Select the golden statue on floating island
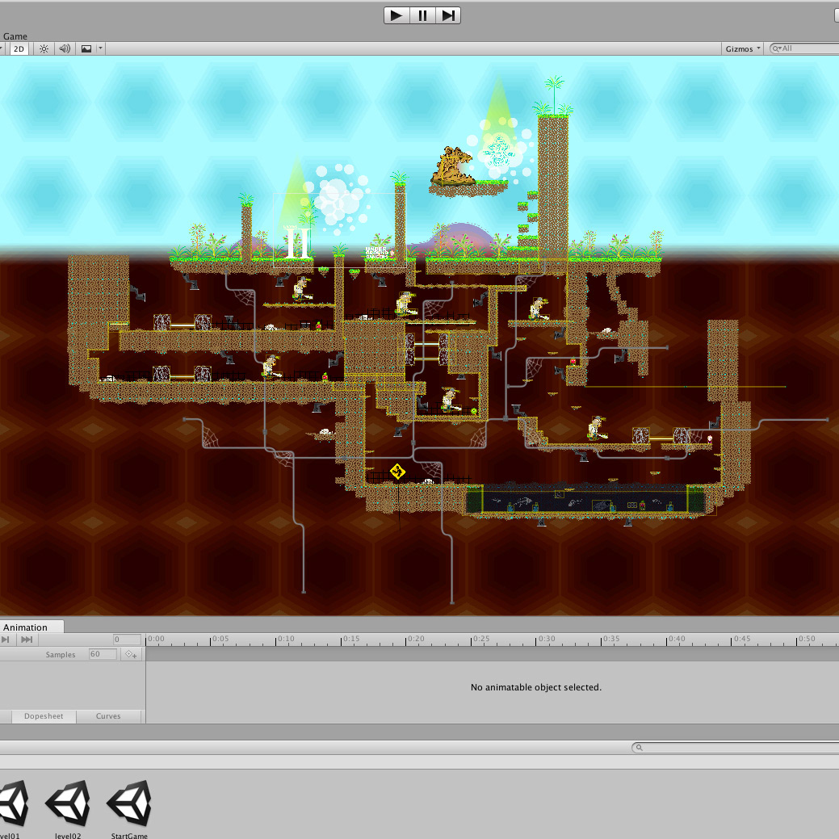Viewport: 839px width, 839px height. click(453, 166)
